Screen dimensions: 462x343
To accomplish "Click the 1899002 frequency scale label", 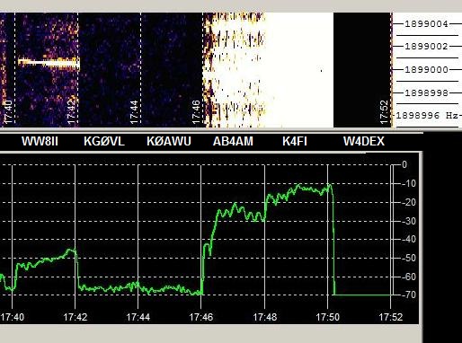I will tap(426, 47).
